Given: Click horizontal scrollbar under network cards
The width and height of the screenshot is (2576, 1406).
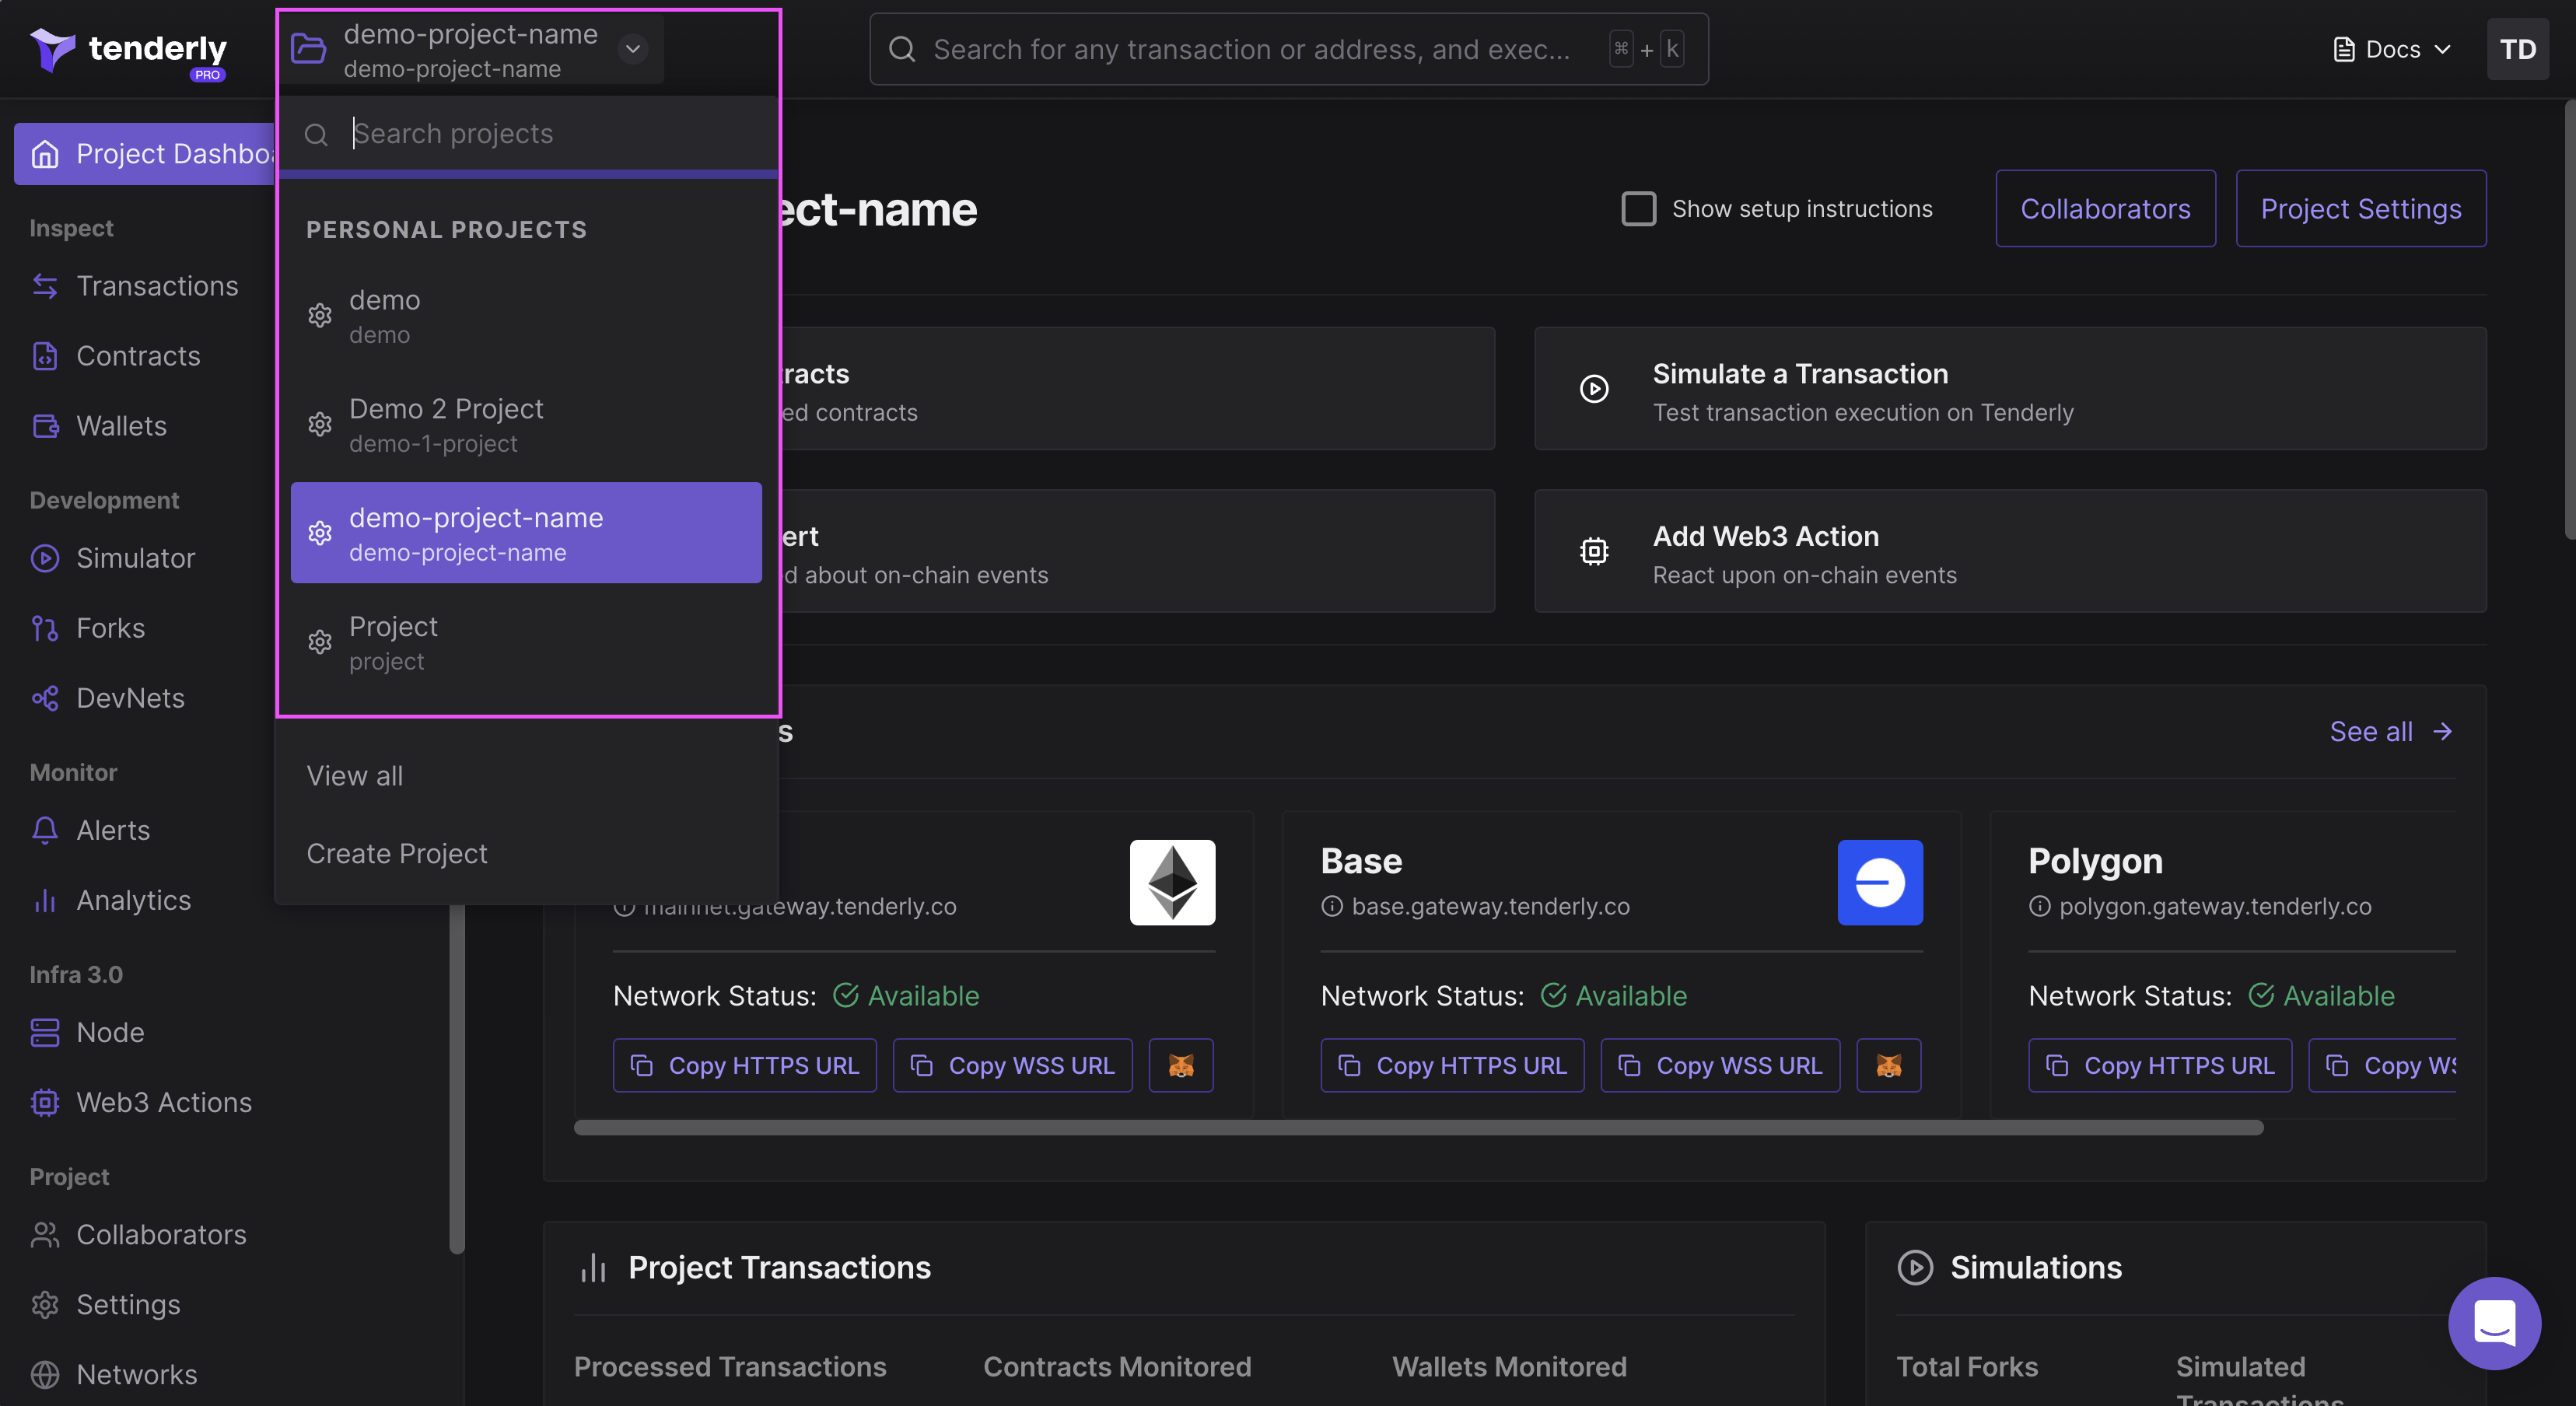Looking at the screenshot, I should click(x=1418, y=1128).
